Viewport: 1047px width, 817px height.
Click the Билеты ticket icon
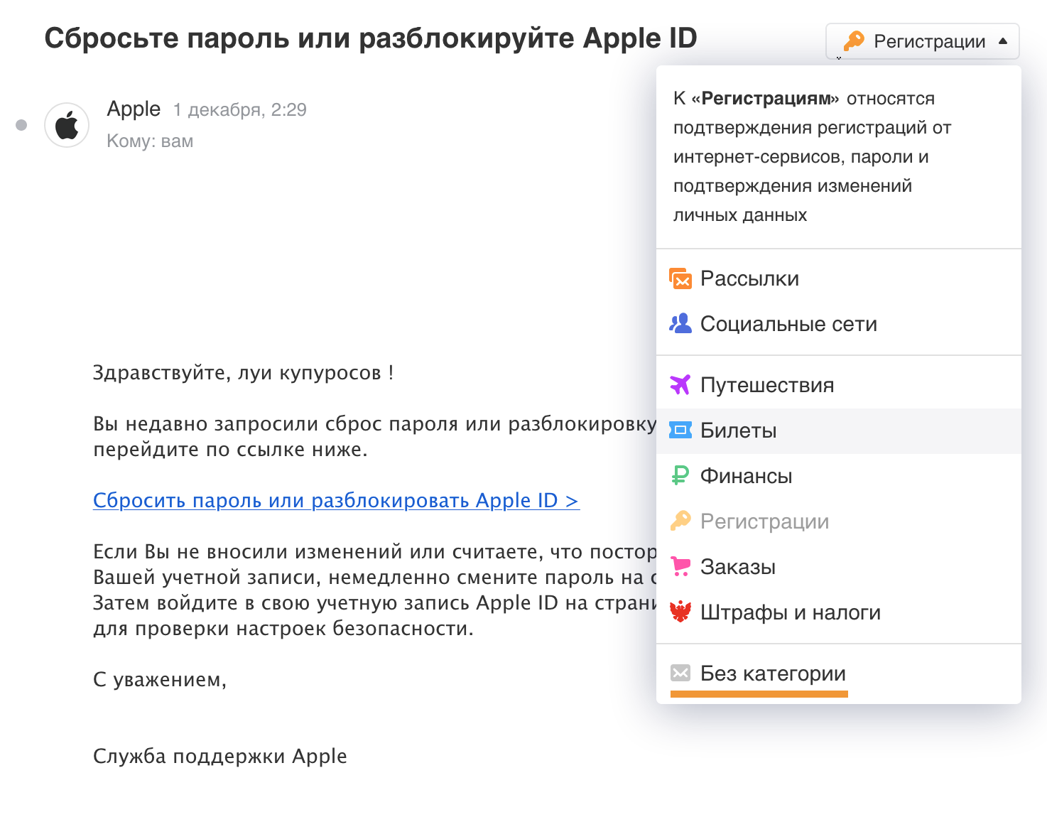[680, 431]
